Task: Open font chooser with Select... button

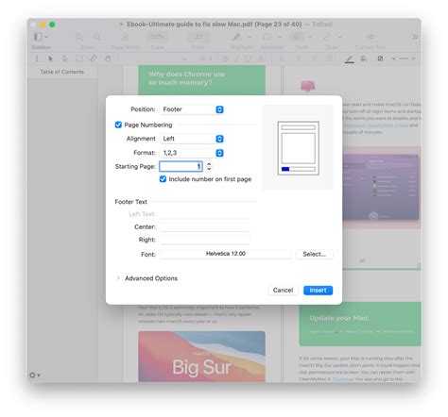Action: pyautogui.click(x=314, y=254)
